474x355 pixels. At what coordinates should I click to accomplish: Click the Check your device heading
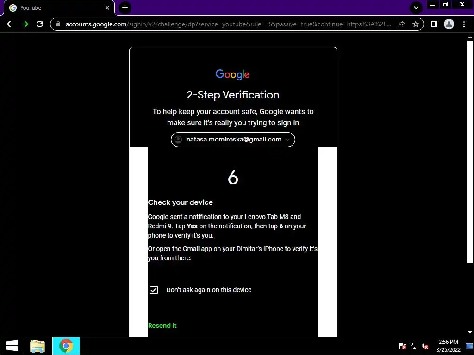coord(180,202)
